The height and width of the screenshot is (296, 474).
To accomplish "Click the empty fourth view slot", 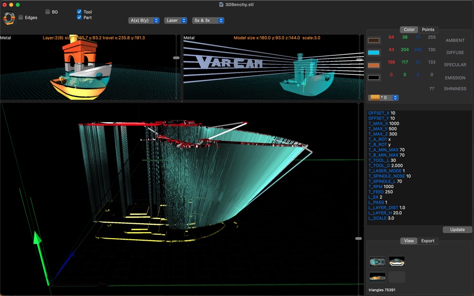I will coord(397,277).
